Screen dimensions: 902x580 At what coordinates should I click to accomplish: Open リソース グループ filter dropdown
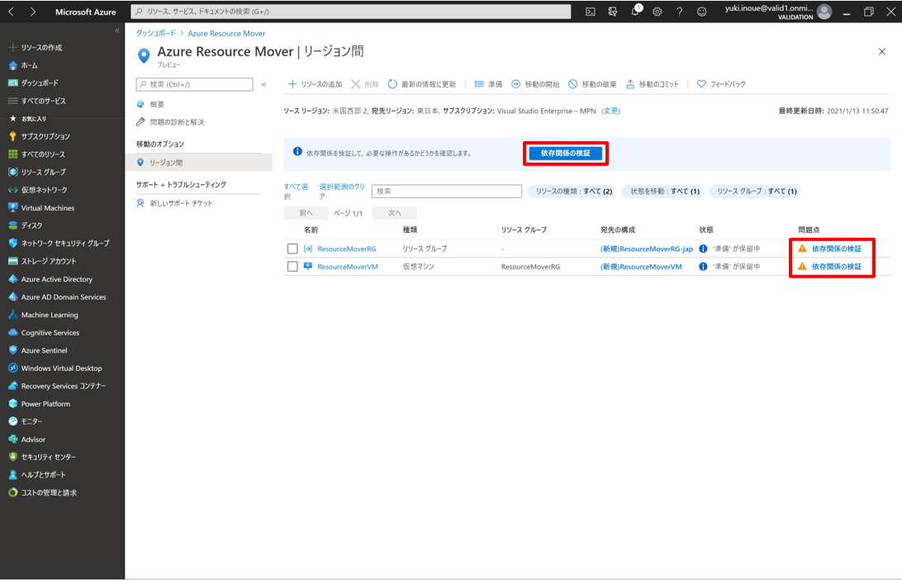[756, 191]
